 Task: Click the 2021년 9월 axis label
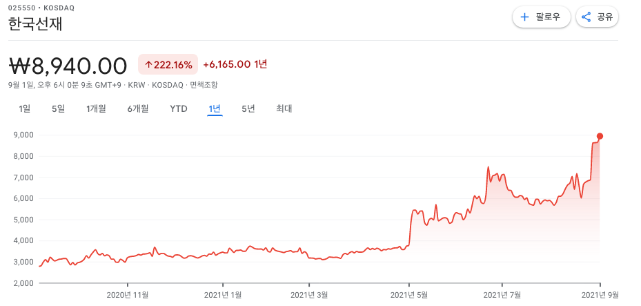[x=600, y=294]
